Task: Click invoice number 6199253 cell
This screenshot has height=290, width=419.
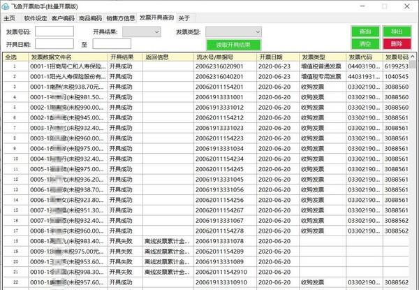Action: [x=396, y=66]
